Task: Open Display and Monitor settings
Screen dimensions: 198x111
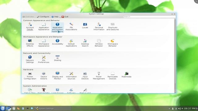Action: click(58, 76)
